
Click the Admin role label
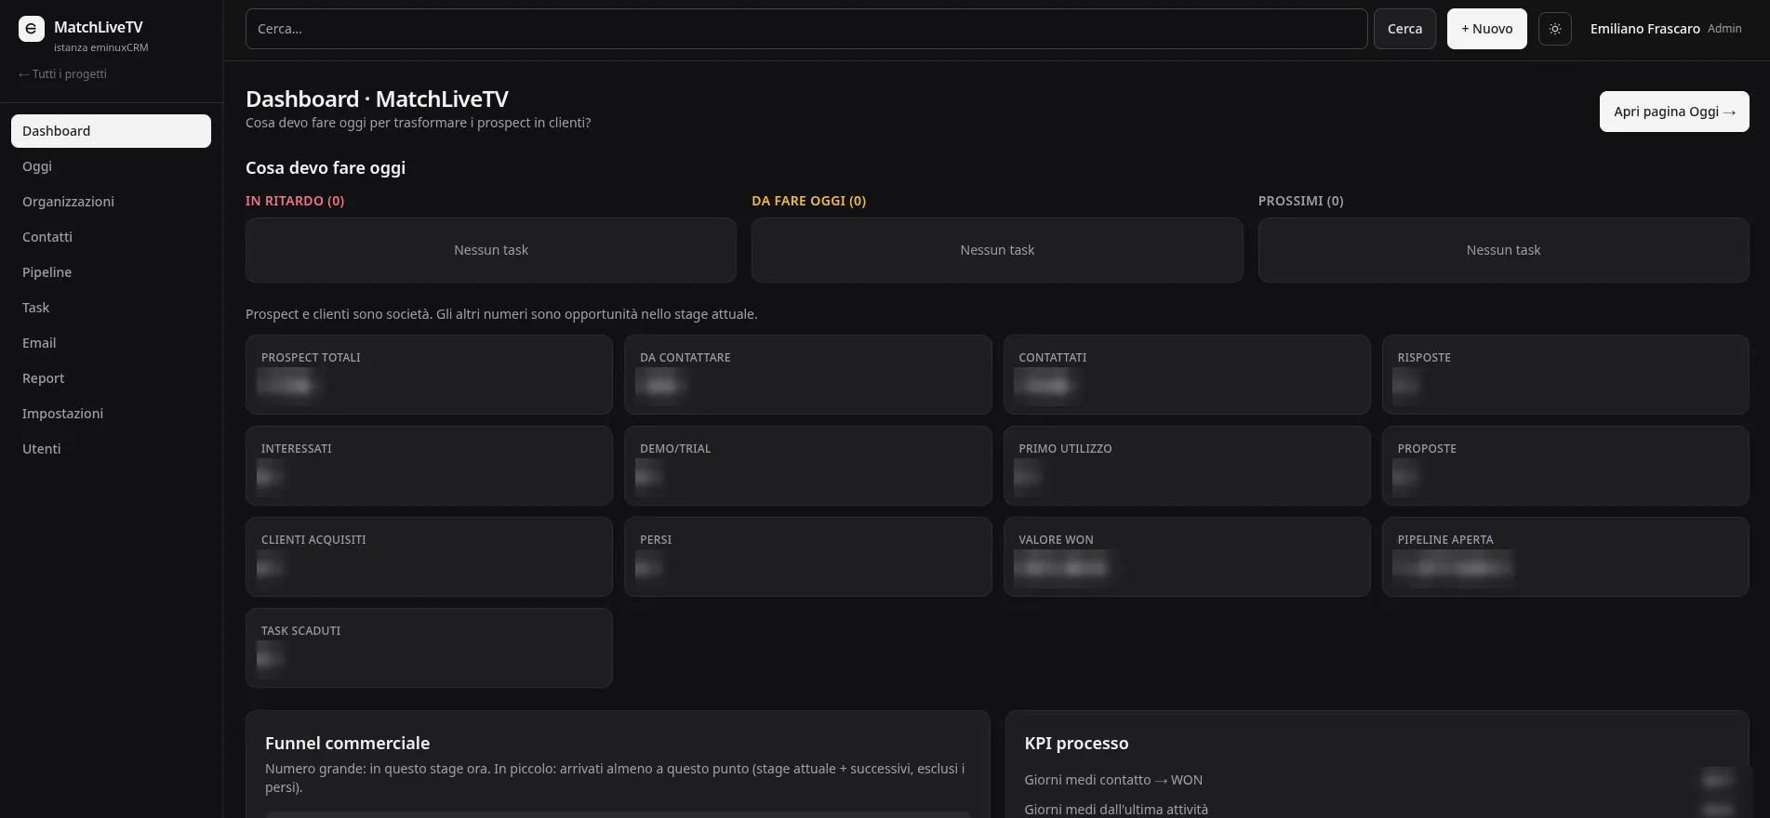[x=1724, y=29]
